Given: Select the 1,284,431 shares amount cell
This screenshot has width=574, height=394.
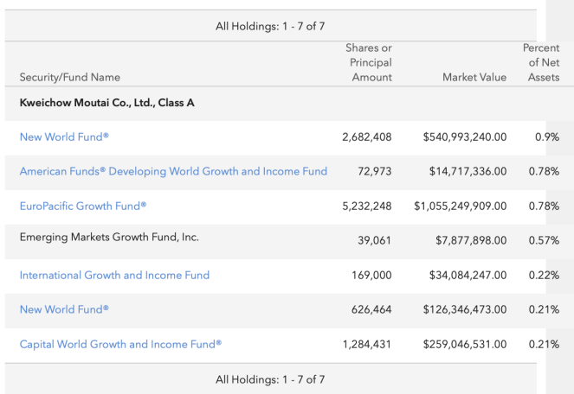Looking at the screenshot, I should (x=367, y=344).
